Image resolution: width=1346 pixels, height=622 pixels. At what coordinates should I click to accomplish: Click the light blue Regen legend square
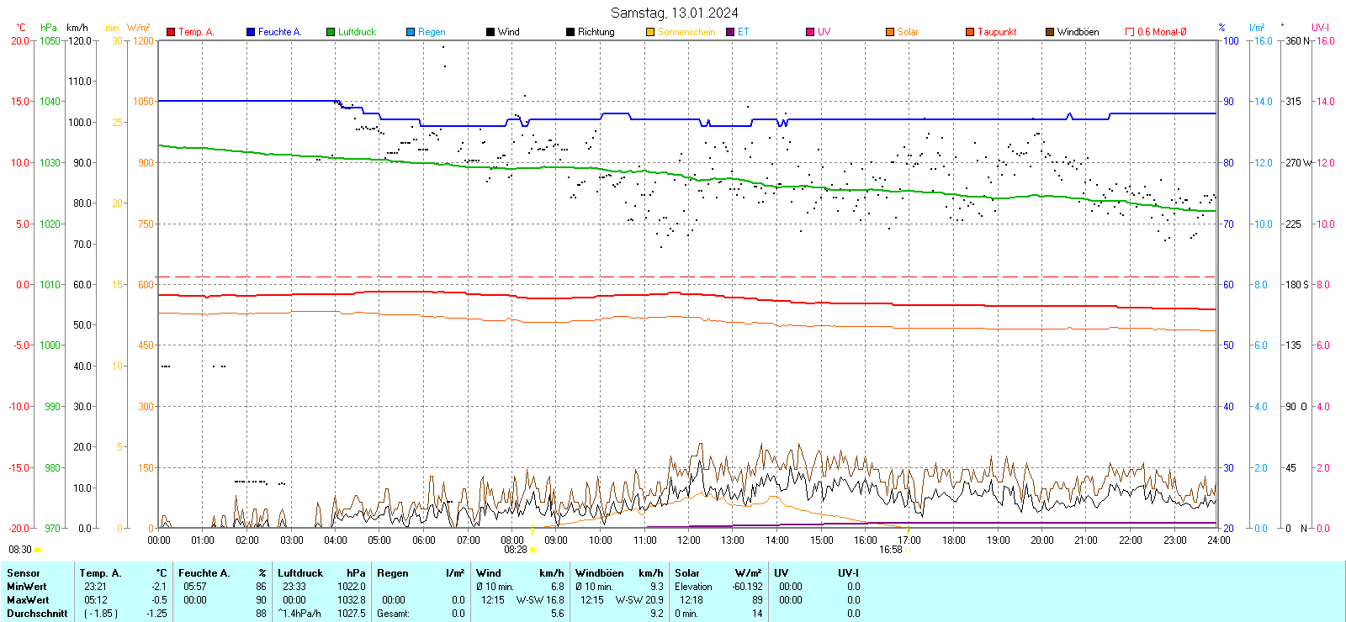(x=411, y=32)
